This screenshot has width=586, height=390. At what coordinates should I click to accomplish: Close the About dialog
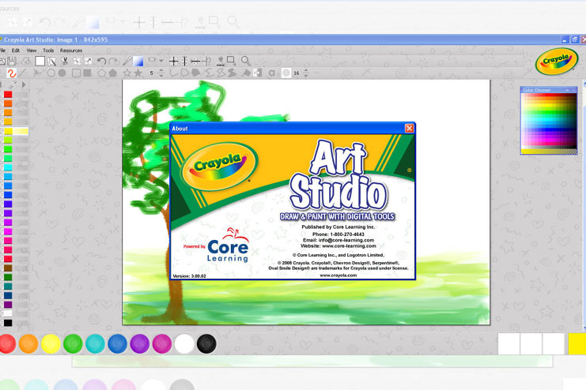pos(409,129)
